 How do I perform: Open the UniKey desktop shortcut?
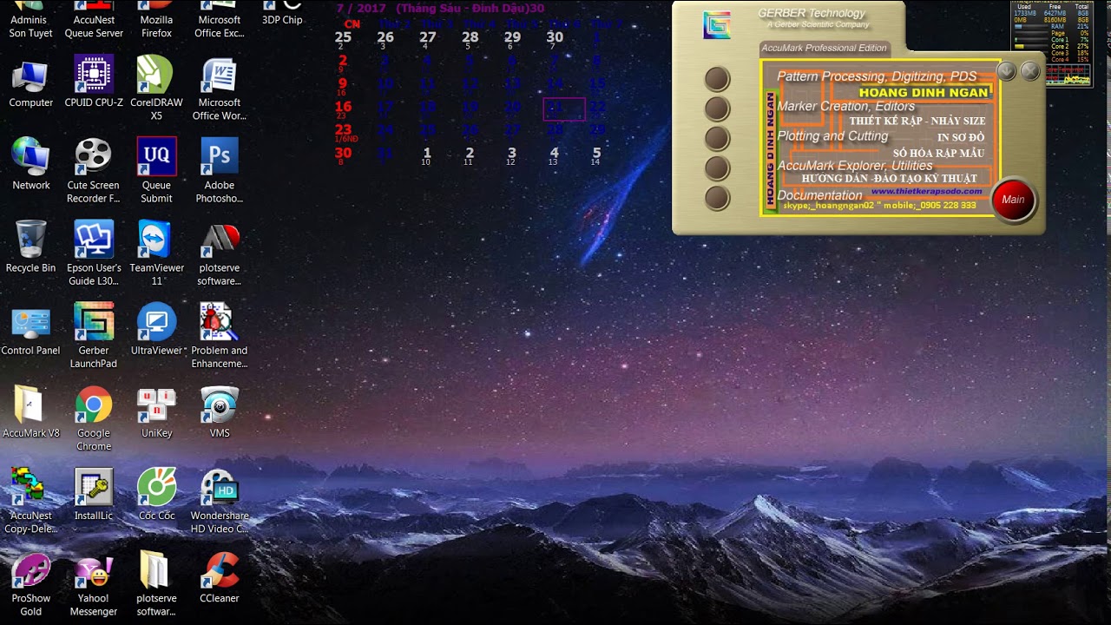(x=156, y=412)
